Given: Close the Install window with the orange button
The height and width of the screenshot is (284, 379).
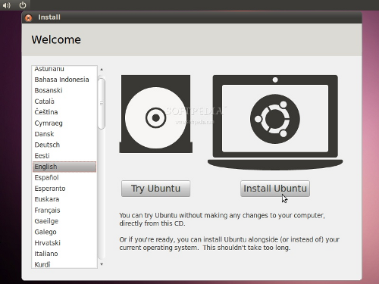Looking at the screenshot, I should coord(28,17).
